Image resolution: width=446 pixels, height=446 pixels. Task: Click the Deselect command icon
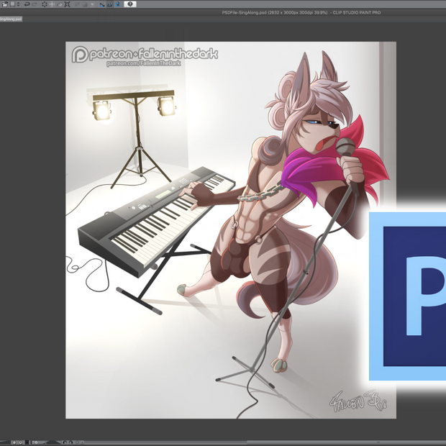(77, 4)
